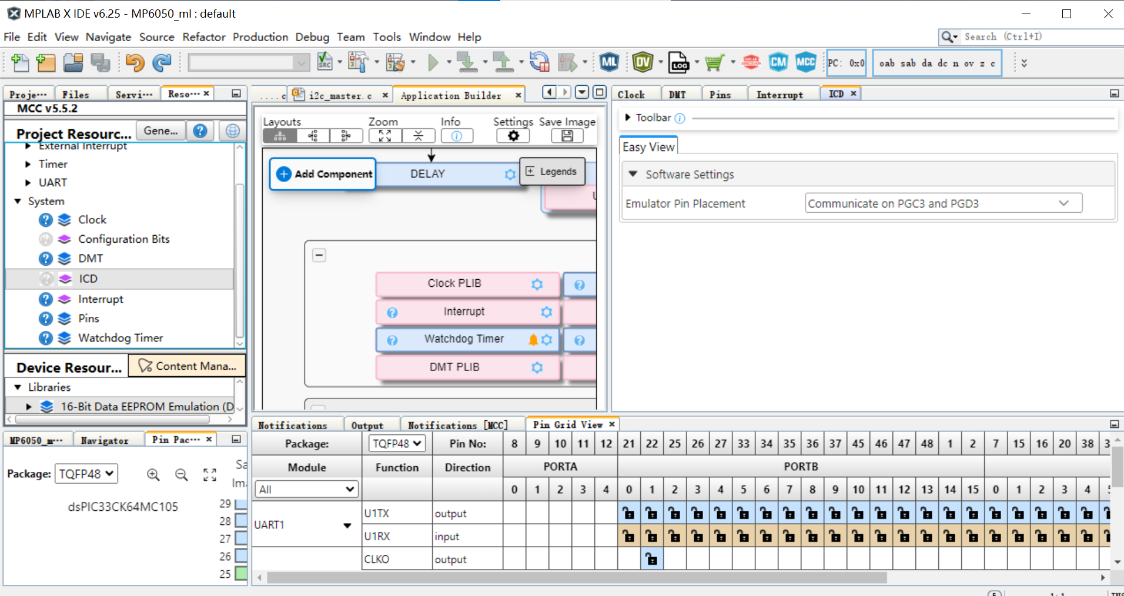
Task: Collapse the System tree node
Action: coord(18,201)
